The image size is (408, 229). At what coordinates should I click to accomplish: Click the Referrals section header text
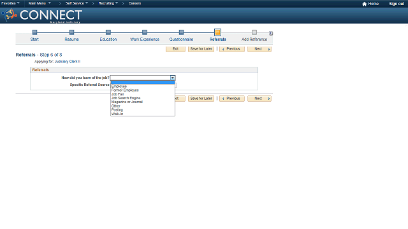(40, 70)
